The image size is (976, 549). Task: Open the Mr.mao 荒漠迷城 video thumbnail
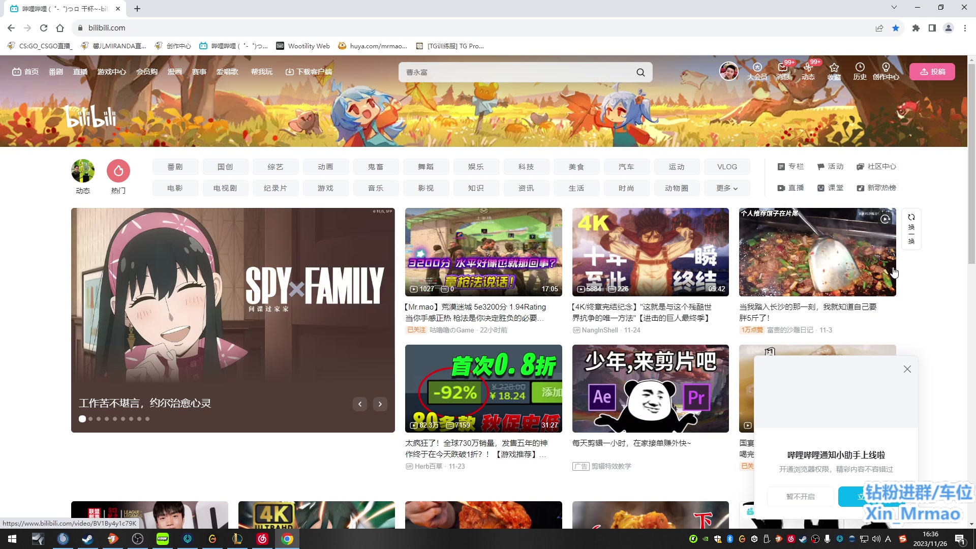(x=483, y=252)
